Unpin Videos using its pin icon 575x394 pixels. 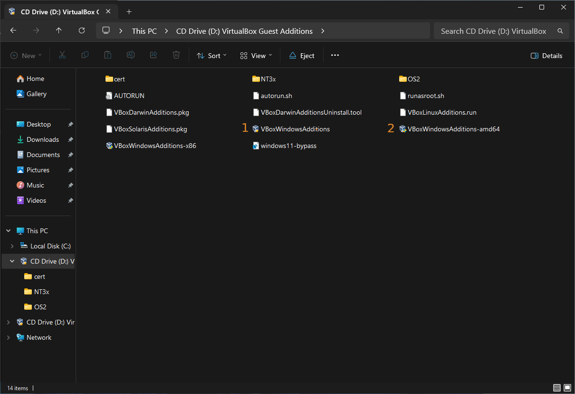[x=70, y=200]
